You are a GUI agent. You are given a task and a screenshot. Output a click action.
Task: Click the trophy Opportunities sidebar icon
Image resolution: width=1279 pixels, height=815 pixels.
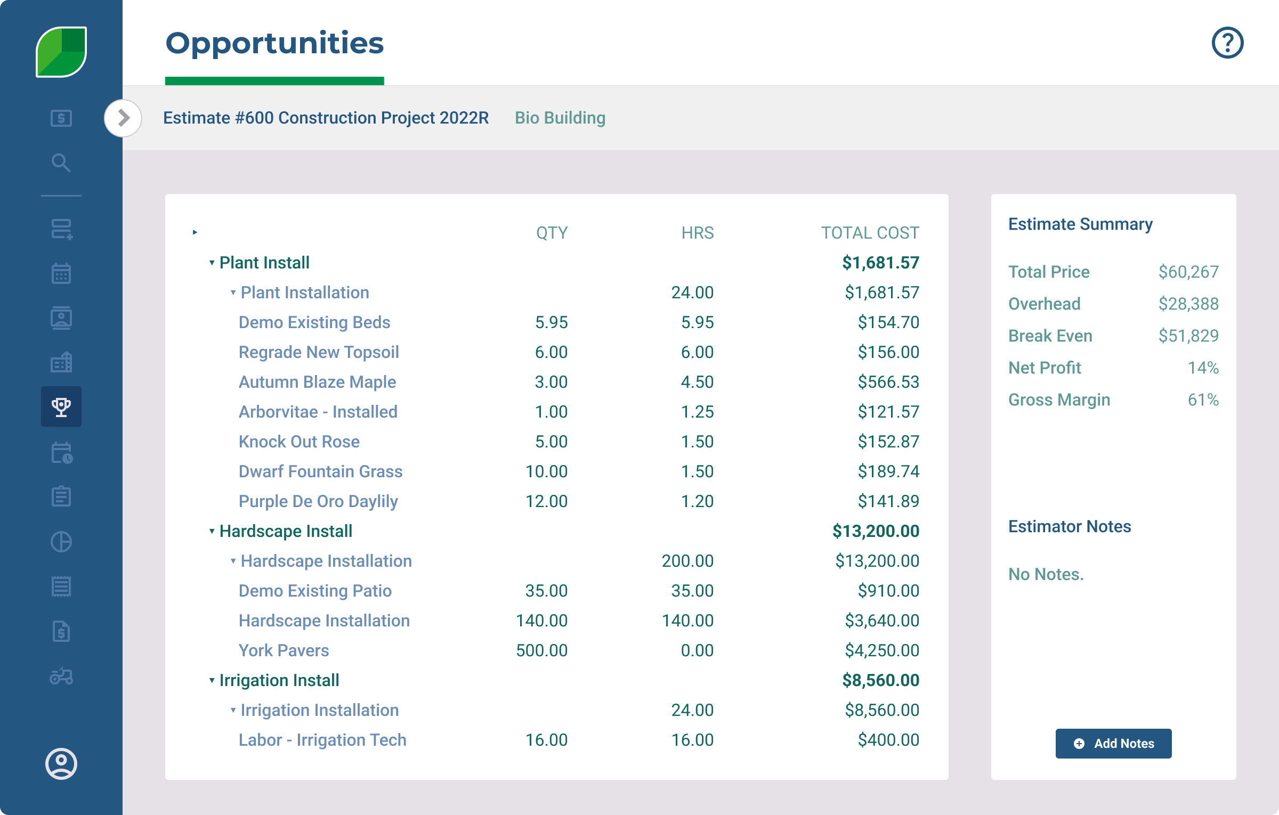[61, 407]
